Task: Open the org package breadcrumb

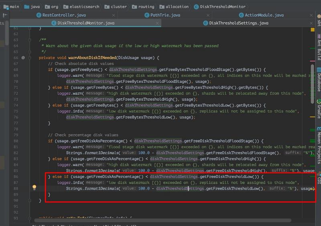Action: tap(52, 7)
